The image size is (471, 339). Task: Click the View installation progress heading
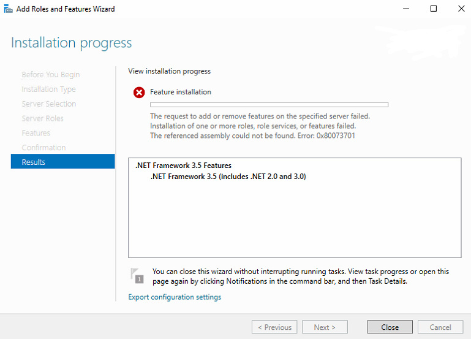[x=169, y=71]
